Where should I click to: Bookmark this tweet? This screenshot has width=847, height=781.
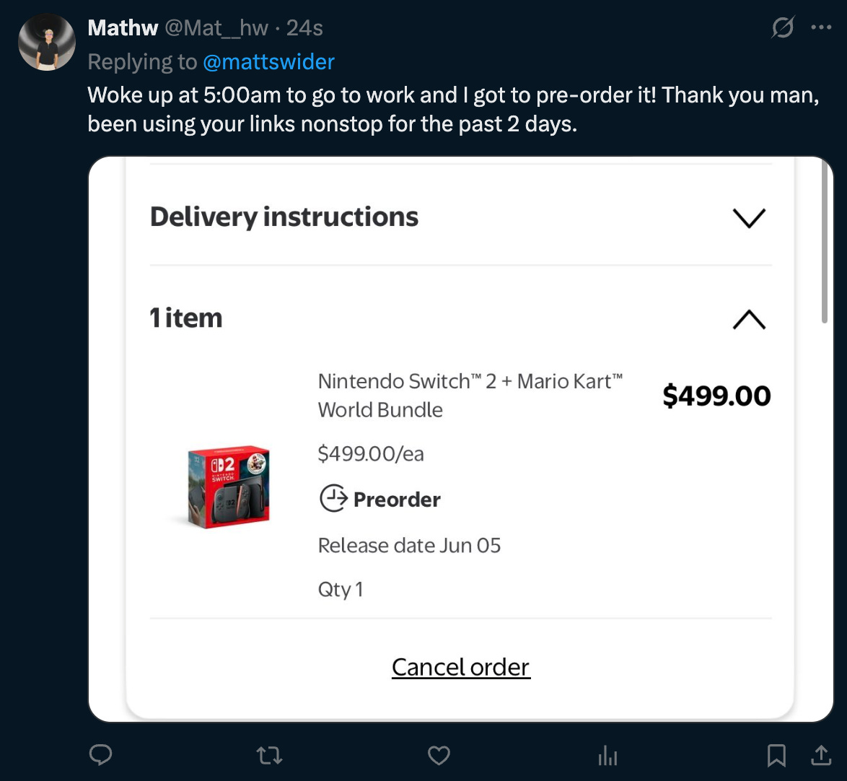[x=777, y=755]
